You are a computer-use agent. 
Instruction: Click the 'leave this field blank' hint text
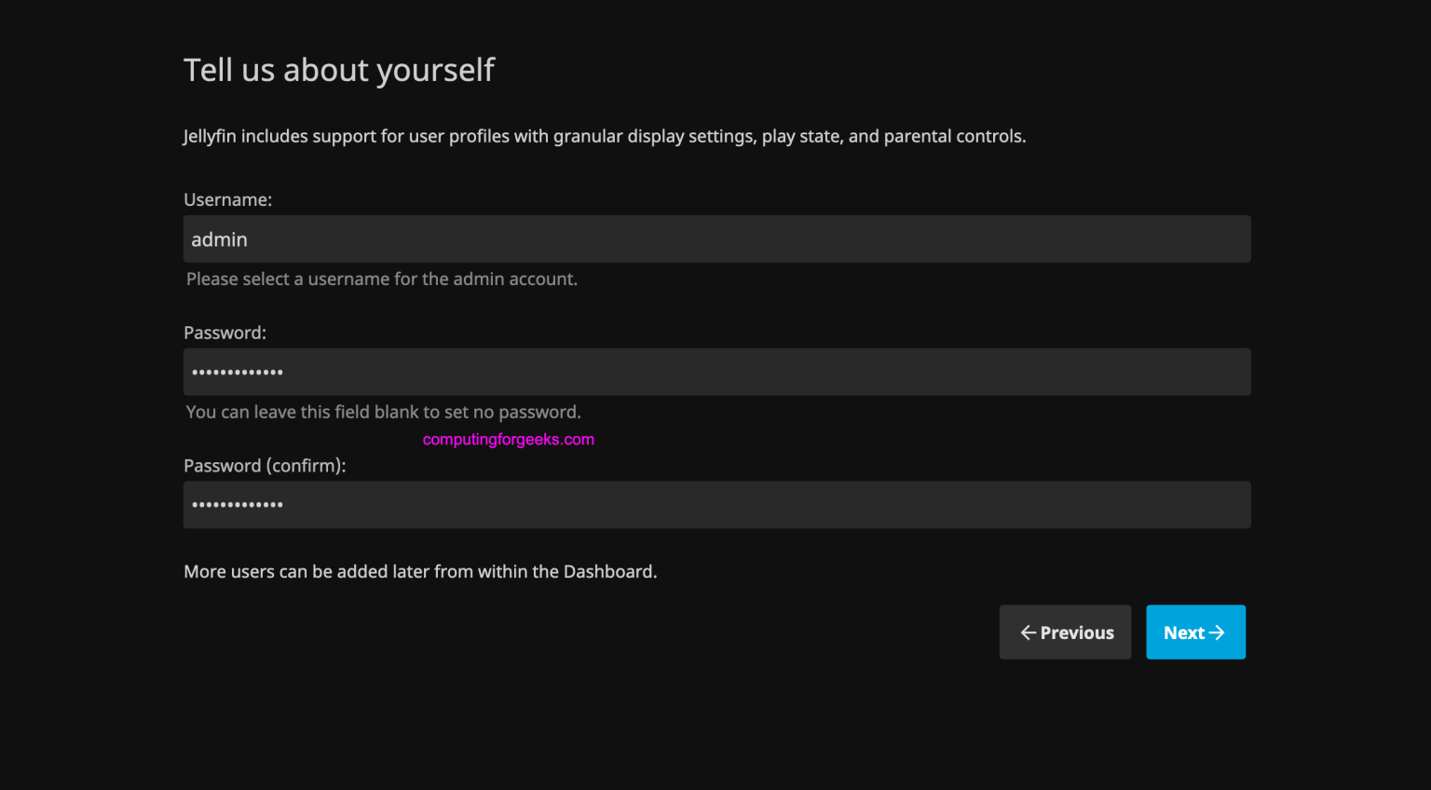tap(383, 412)
